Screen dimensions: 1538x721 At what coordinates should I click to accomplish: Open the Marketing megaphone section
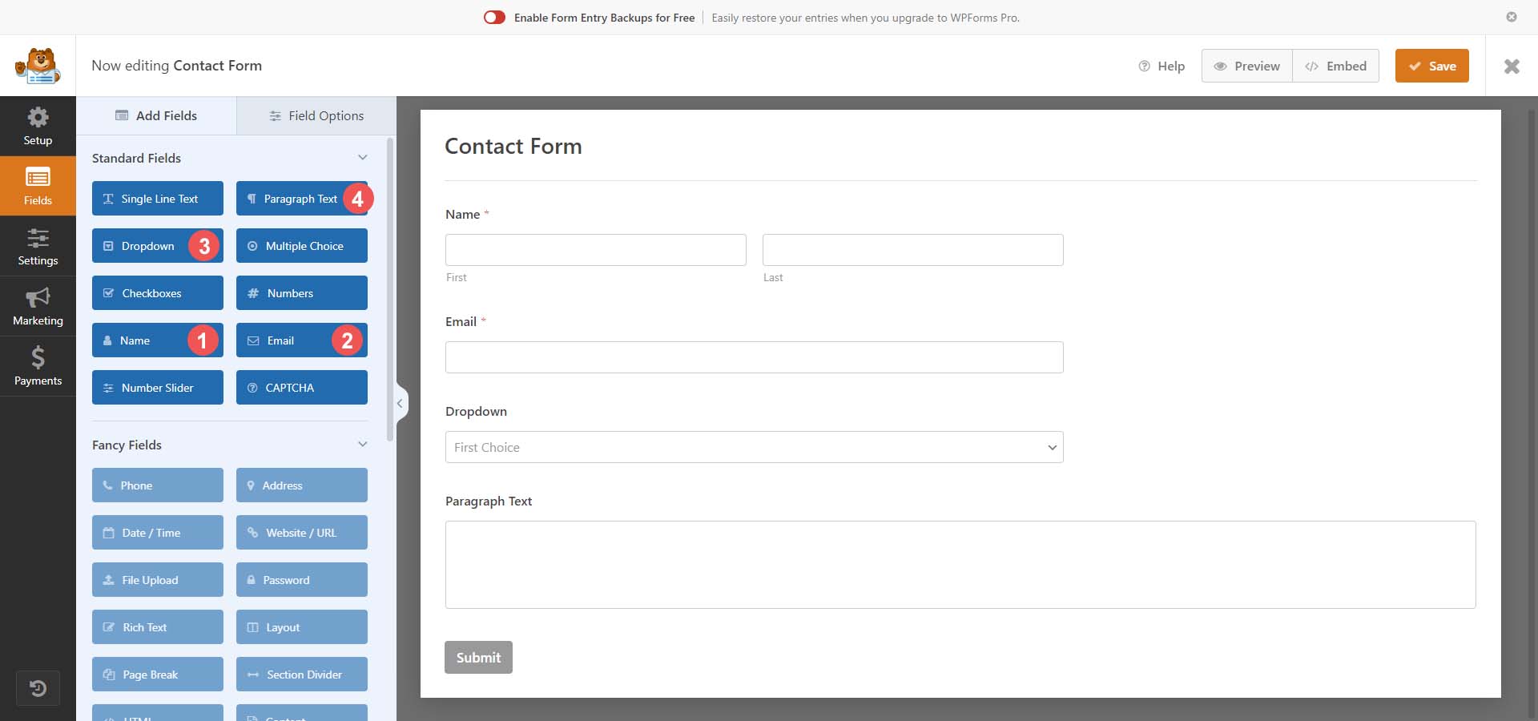coord(38,307)
